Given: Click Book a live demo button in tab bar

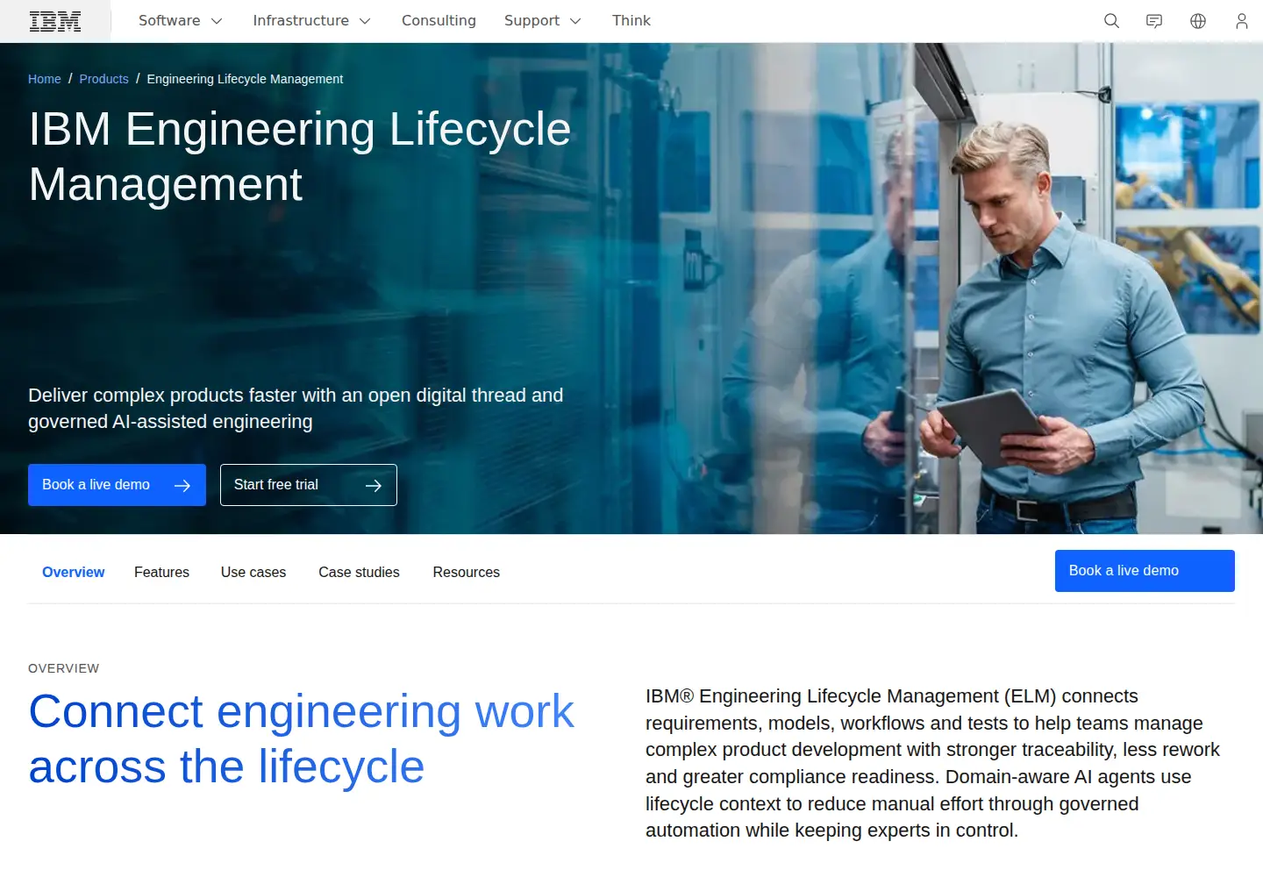Looking at the screenshot, I should (1145, 571).
